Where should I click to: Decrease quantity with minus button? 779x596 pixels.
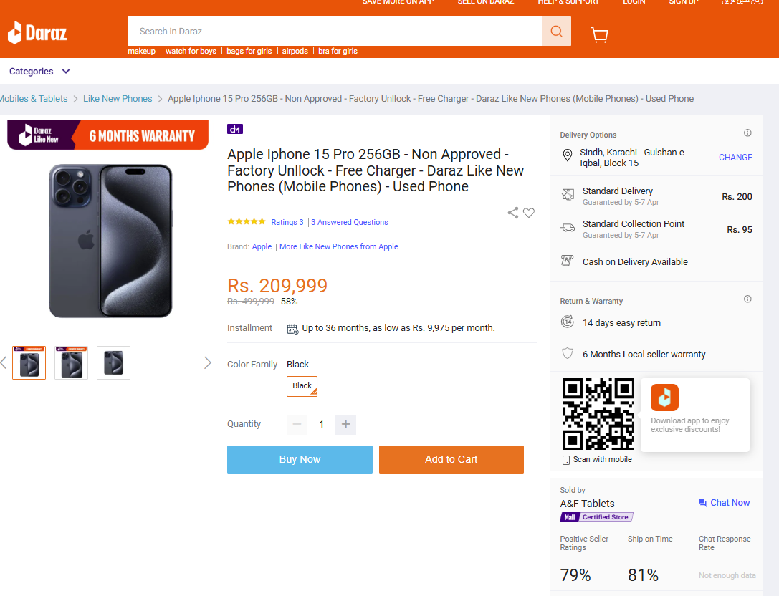tap(297, 424)
